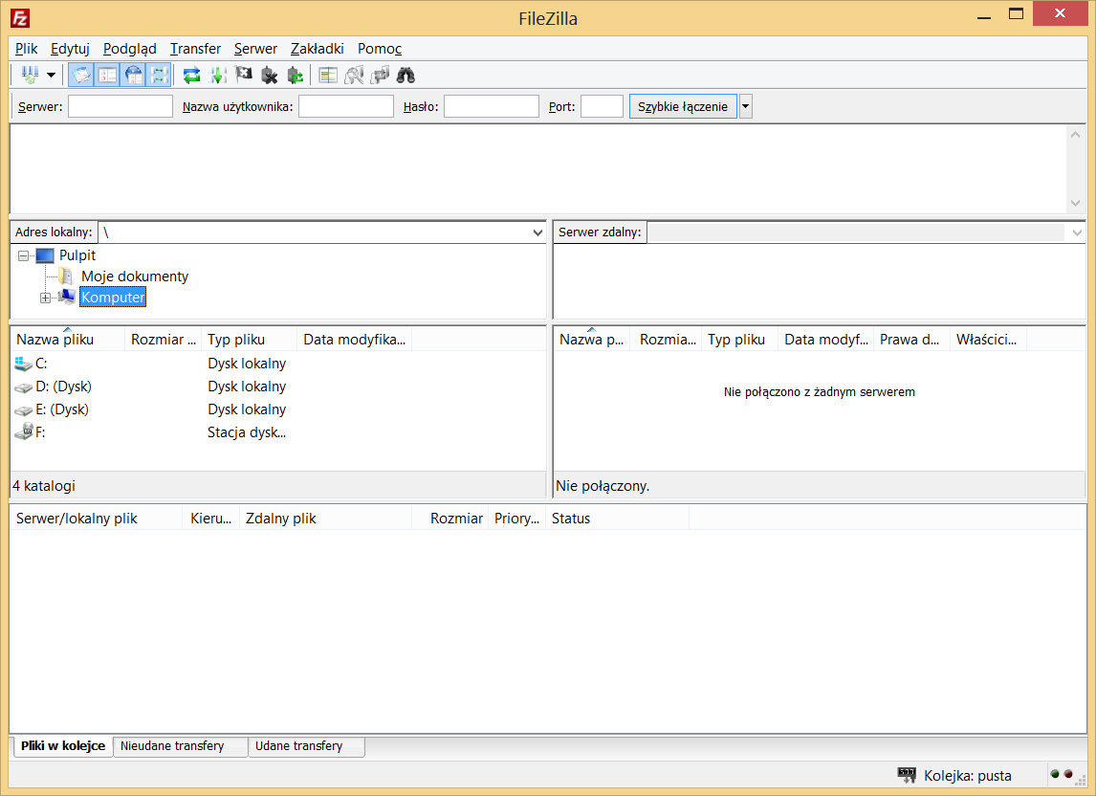Viewport: 1096px width, 796px height.
Task: Sort local files by Rozmiar column
Action: [164, 340]
